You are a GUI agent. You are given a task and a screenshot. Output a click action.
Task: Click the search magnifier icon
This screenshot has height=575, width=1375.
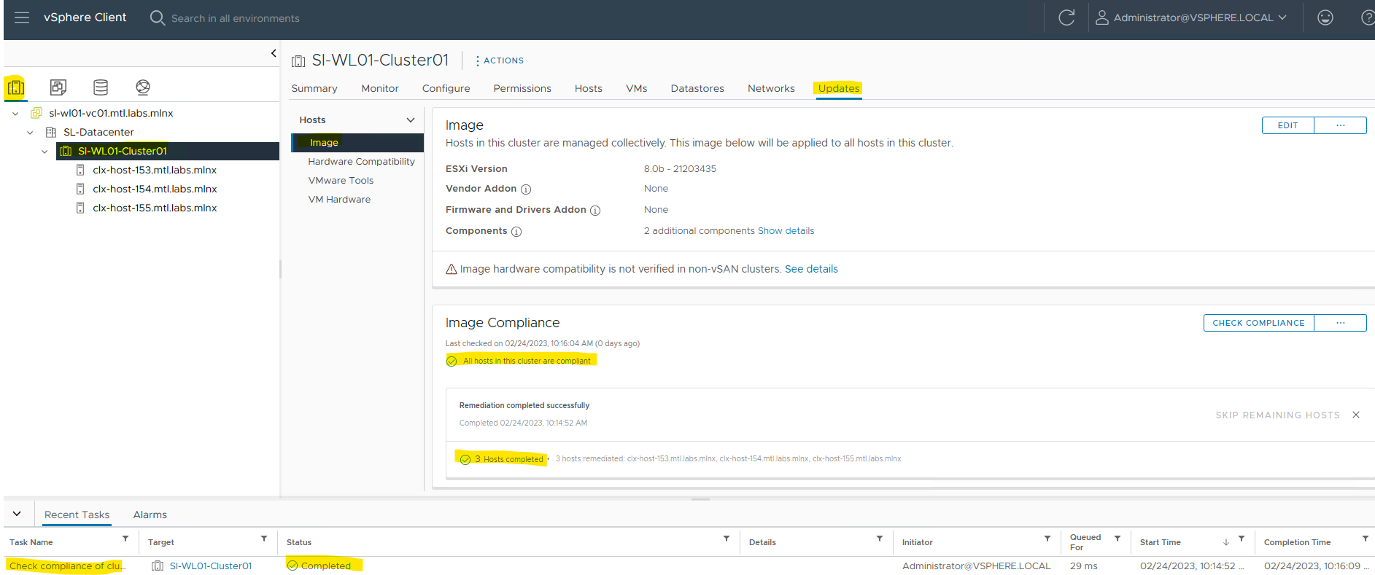[x=157, y=17]
